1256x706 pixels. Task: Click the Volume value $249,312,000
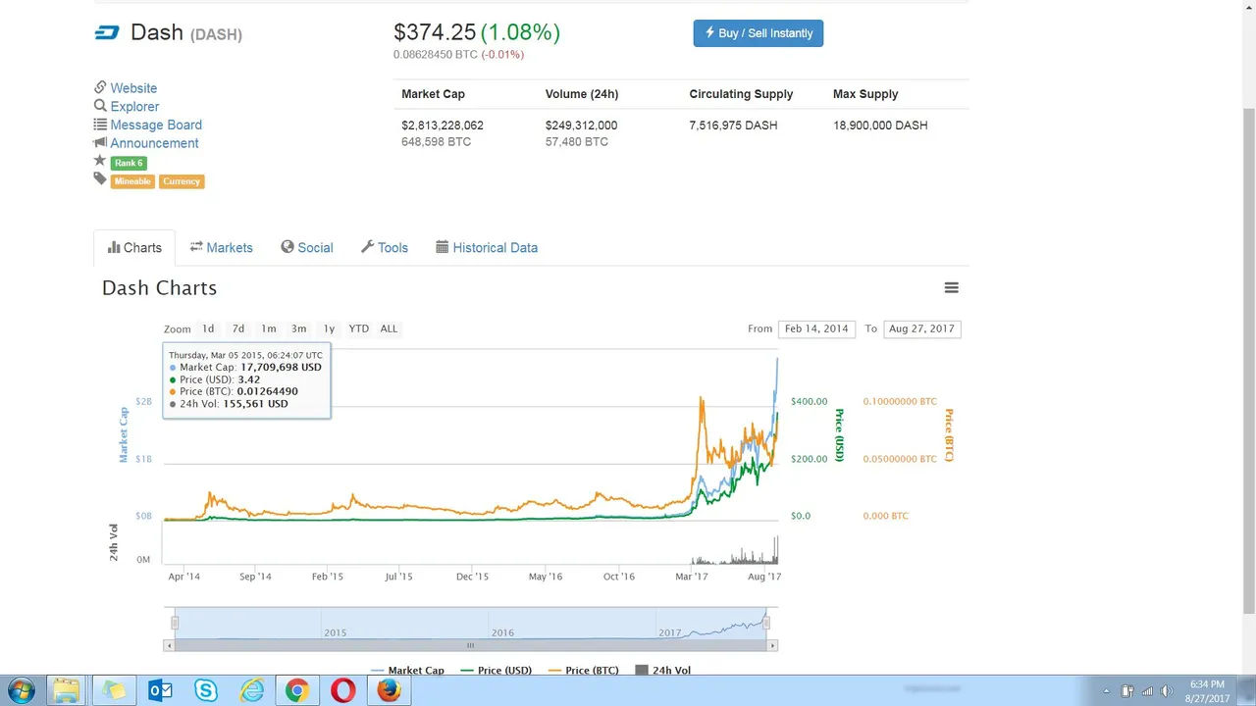pos(582,126)
